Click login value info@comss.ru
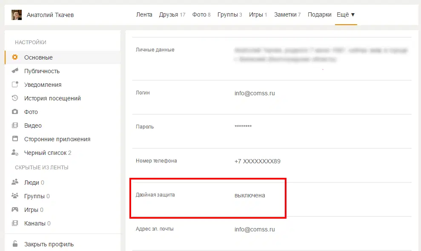Viewport: 421px width, 251px height. tap(255, 93)
